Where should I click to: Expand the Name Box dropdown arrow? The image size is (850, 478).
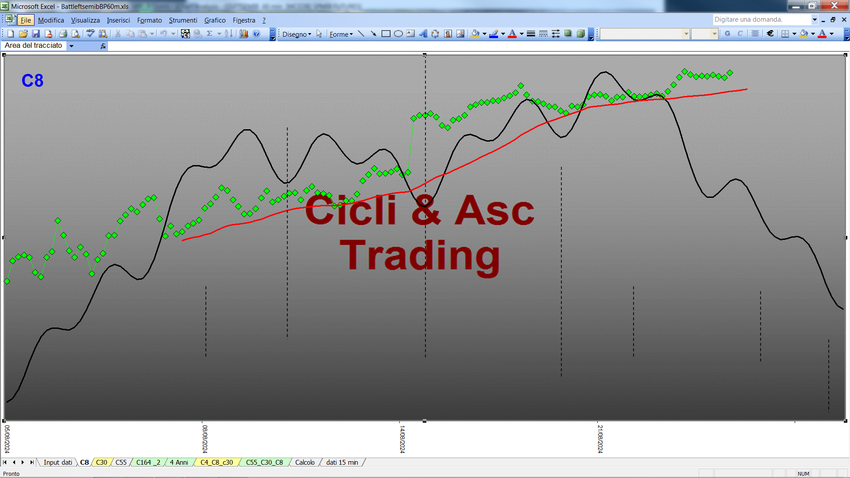71,46
